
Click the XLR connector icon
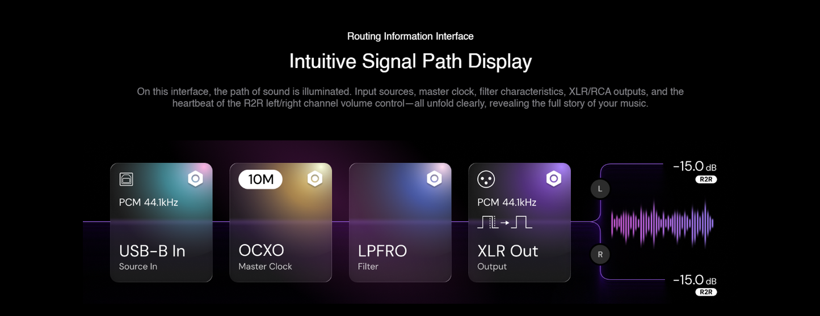tap(486, 180)
